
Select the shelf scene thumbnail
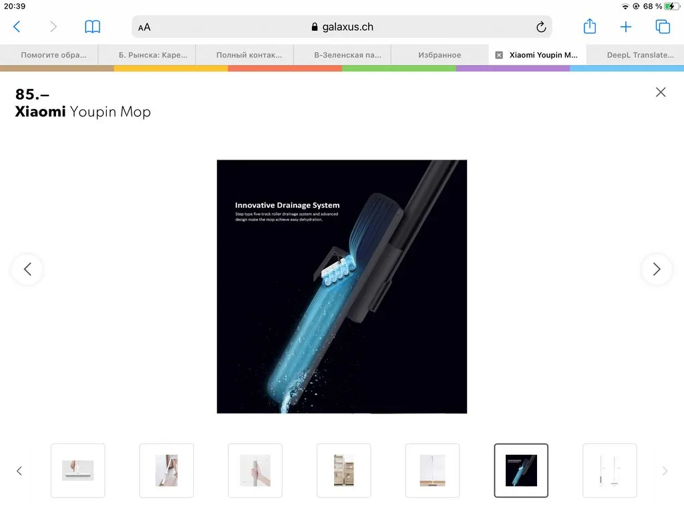344,470
